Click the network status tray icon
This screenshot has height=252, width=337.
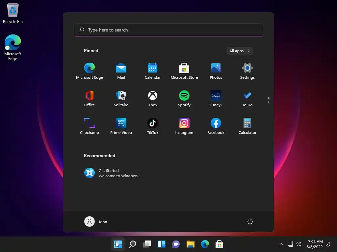(290, 244)
